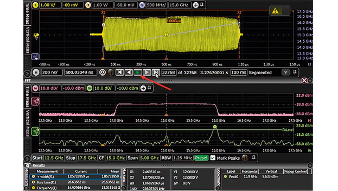The width and height of the screenshot is (338, 191).
Task: Edit the Span 5.00 GHz field
Action: tap(149, 158)
